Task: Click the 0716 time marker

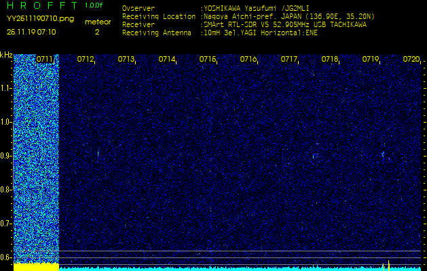Action: (x=248, y=59)
